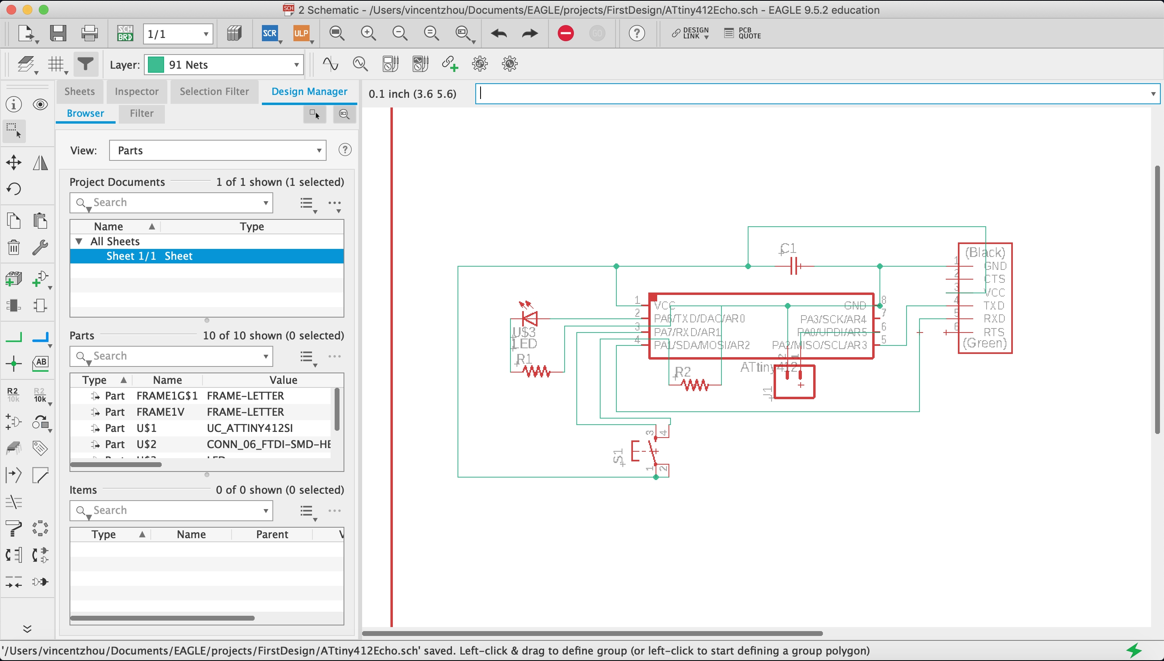The width and height of the screenshot is (1164, 661).
Task: Click the Print icon
Action: 89,34
